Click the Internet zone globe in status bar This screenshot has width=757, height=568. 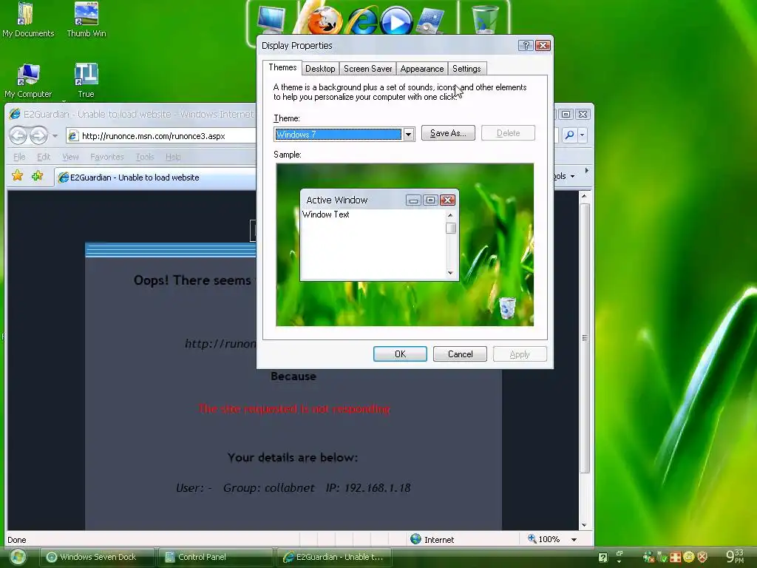tap(415, 539)
